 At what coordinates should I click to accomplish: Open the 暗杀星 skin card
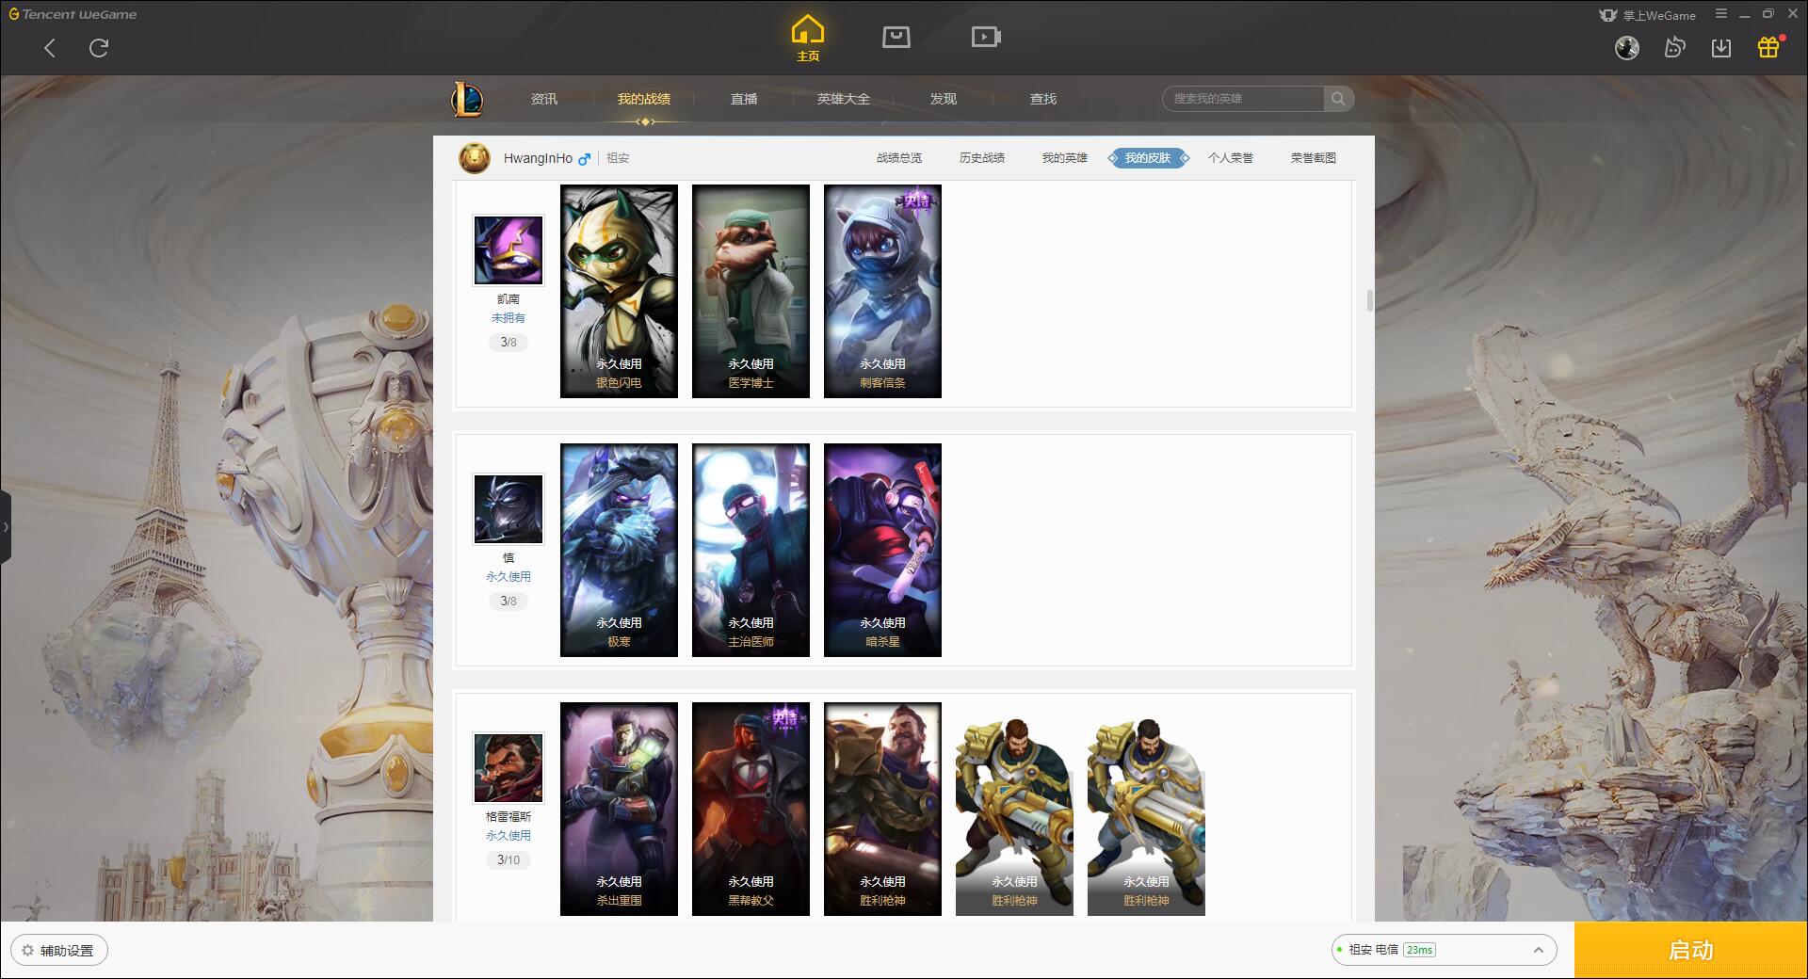(882, 550)
